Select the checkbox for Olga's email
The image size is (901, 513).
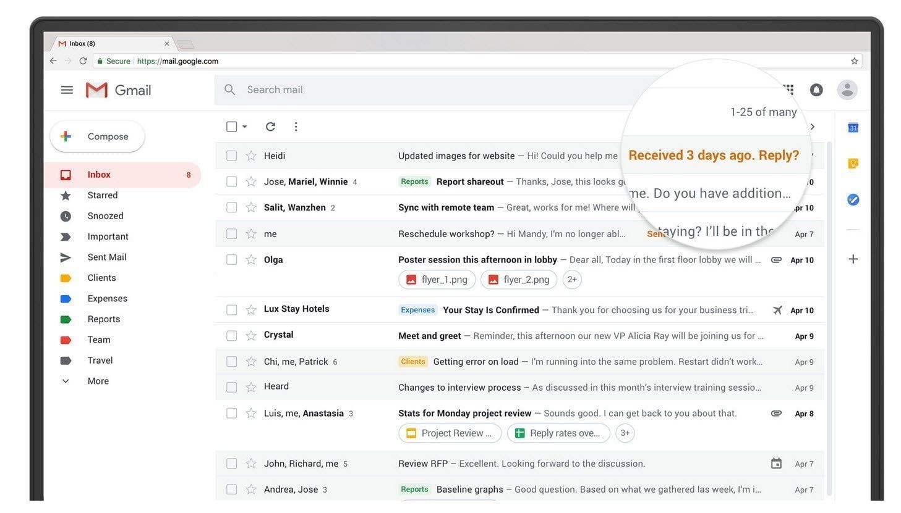coord(232,260)
